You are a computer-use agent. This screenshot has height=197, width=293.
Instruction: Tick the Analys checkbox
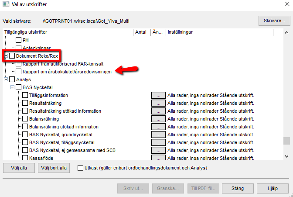12,79
